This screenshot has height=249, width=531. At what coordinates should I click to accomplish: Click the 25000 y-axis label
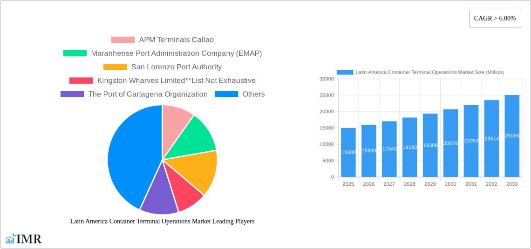(327, 95)
